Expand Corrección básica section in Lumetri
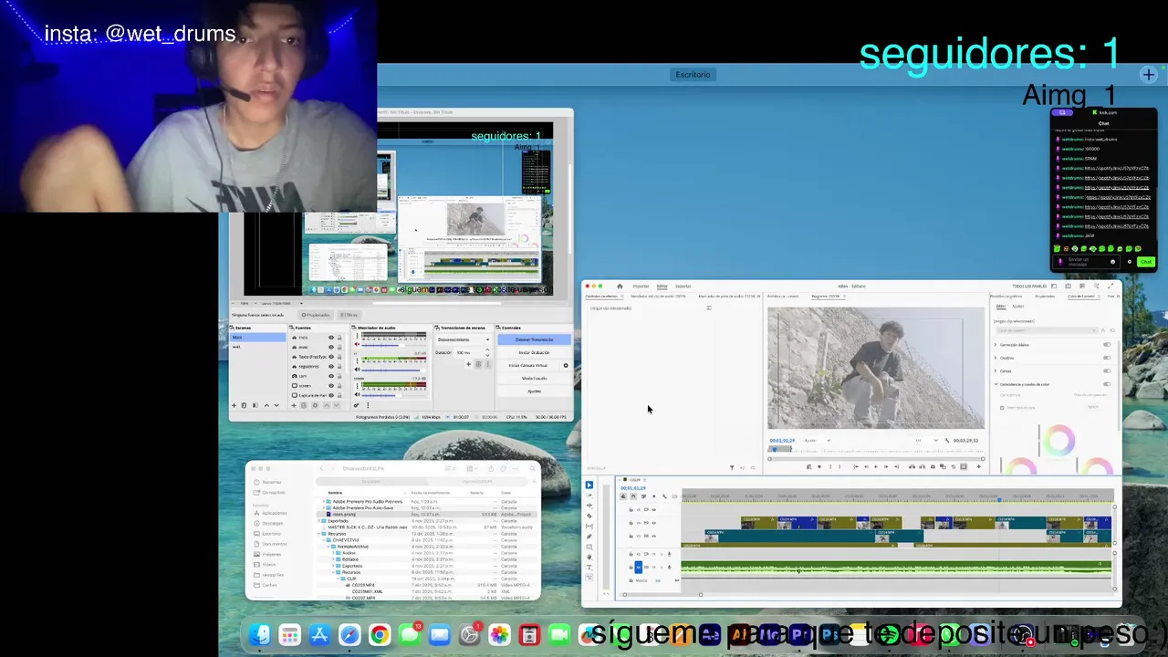 point(996,345)
